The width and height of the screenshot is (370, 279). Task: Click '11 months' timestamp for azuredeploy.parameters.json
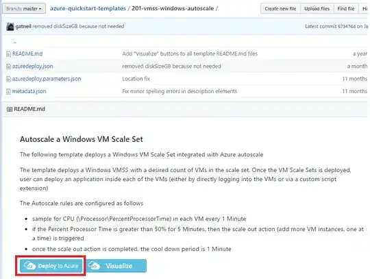click(x=355, y=79)
